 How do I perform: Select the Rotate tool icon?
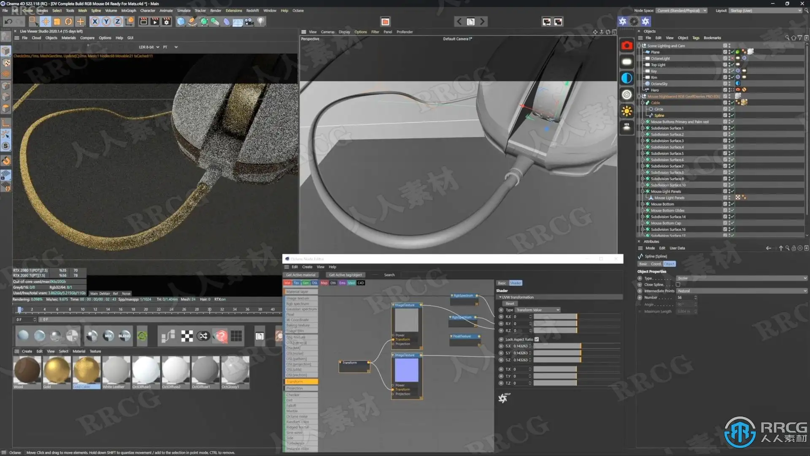click(68, 22)
